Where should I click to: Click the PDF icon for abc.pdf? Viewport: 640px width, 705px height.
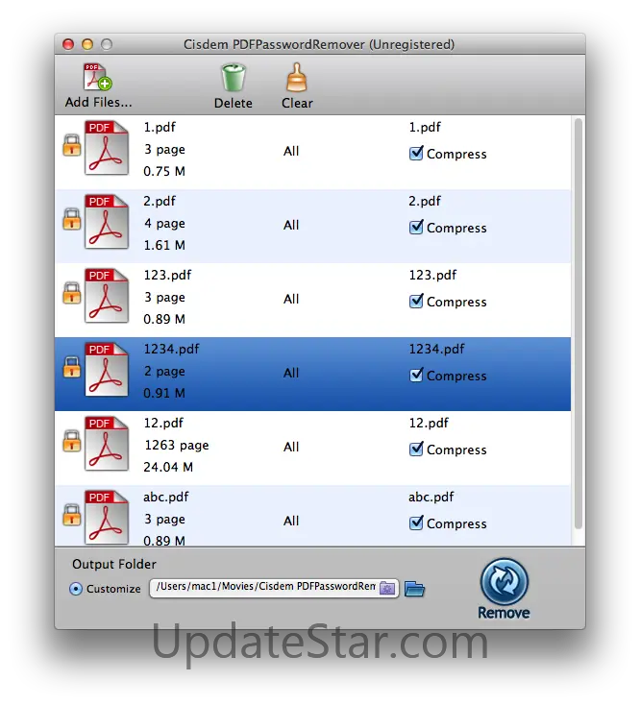pos(106,518)
